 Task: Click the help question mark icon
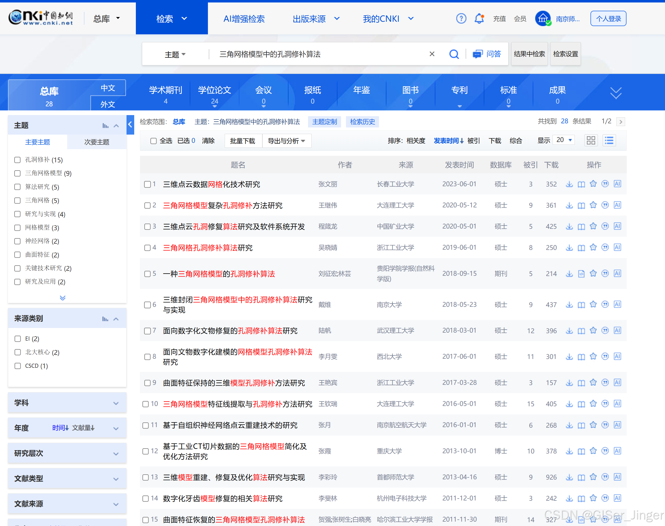pos(461,18)
